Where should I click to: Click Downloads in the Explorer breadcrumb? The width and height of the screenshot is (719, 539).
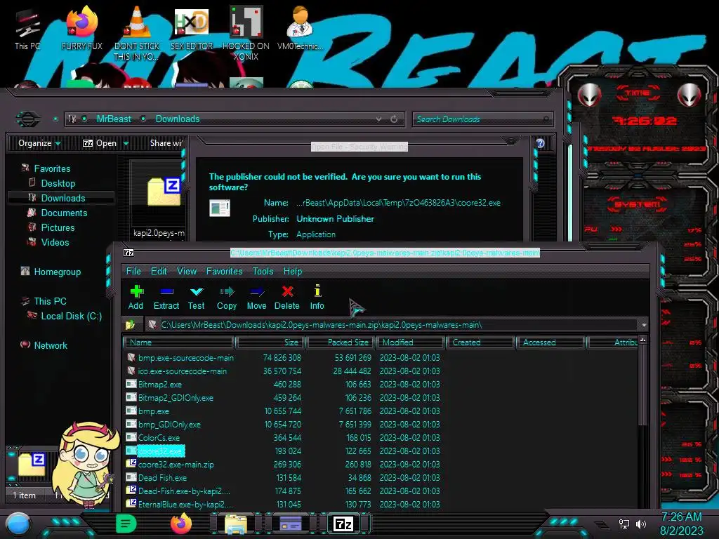tap(178, 119)
